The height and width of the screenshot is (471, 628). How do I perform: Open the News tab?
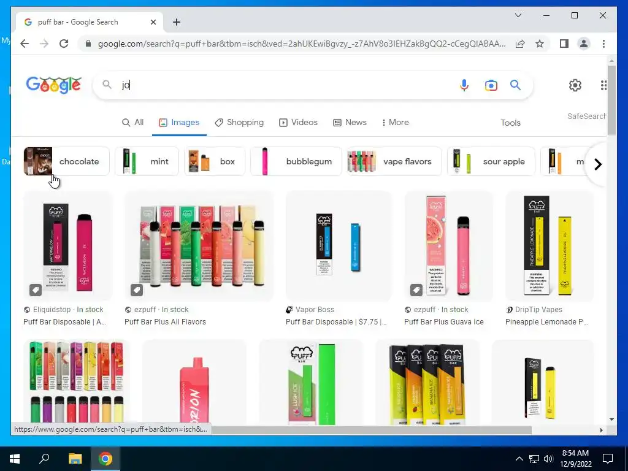[x=350, y=122]
